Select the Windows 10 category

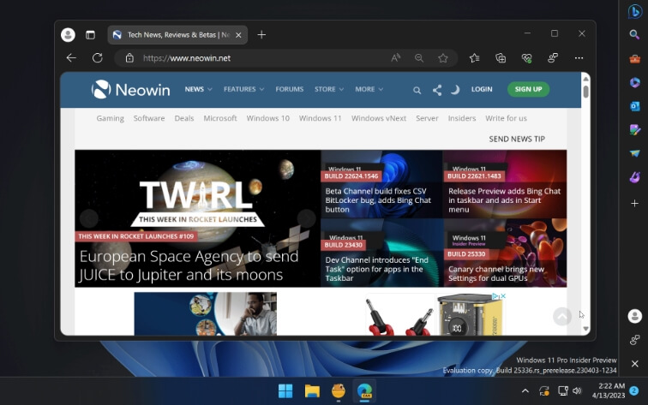point(267,118)
